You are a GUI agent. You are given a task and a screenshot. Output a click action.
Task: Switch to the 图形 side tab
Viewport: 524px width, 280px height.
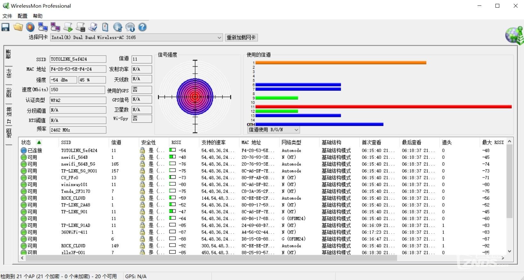[x=9, y=93]
